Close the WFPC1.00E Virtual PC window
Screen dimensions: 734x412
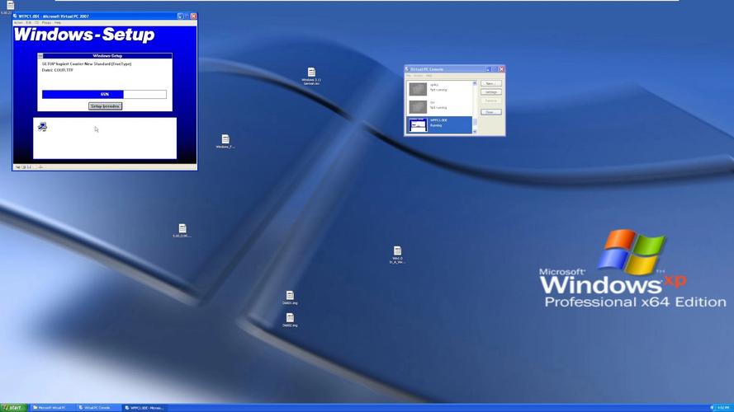(x=193, y=16)
